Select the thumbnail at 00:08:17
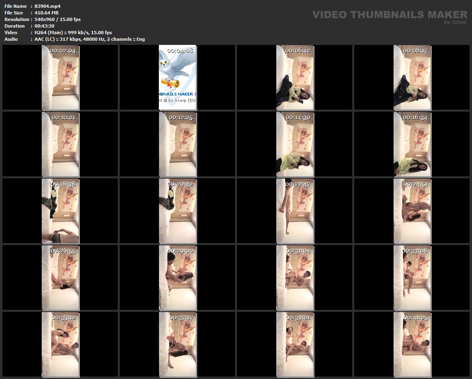 click(x=412, y=77)
